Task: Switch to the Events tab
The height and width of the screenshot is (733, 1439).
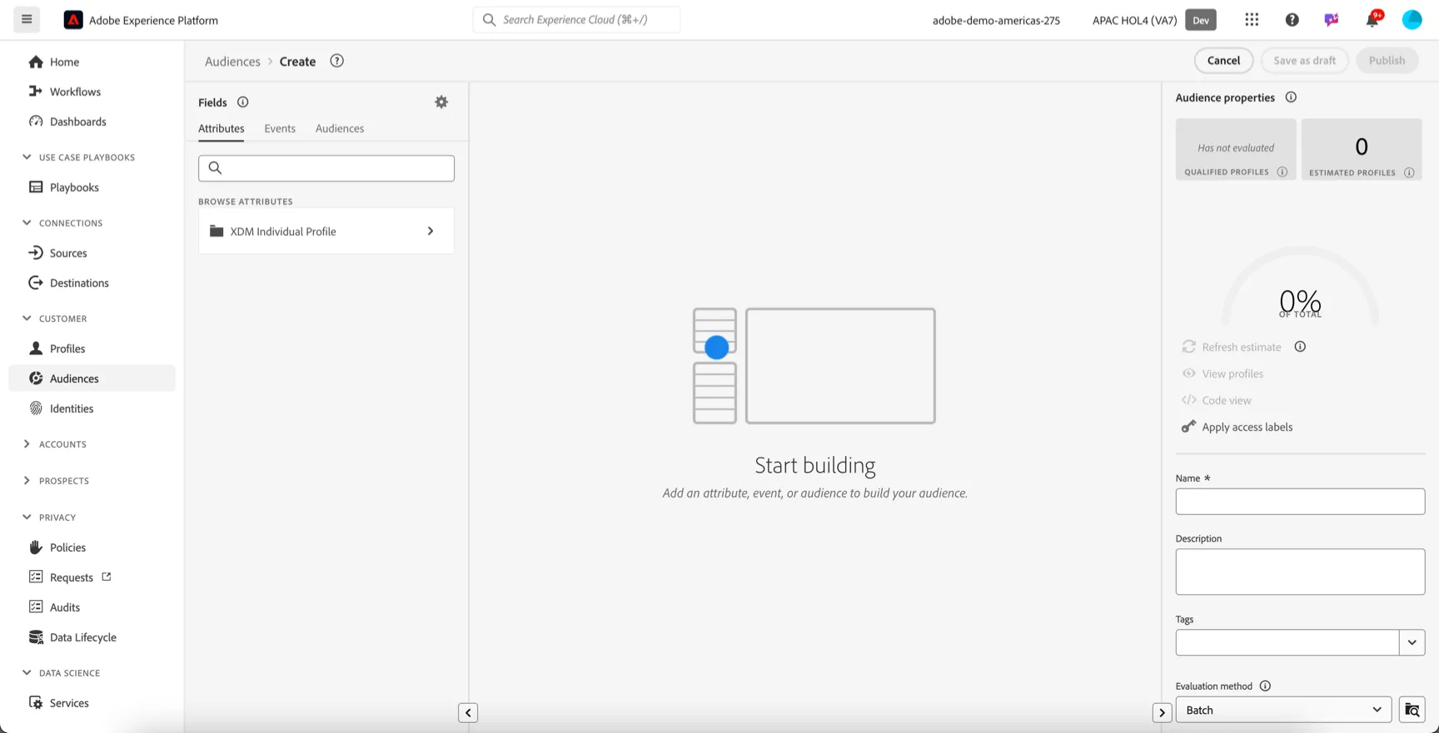Action: 280,128
